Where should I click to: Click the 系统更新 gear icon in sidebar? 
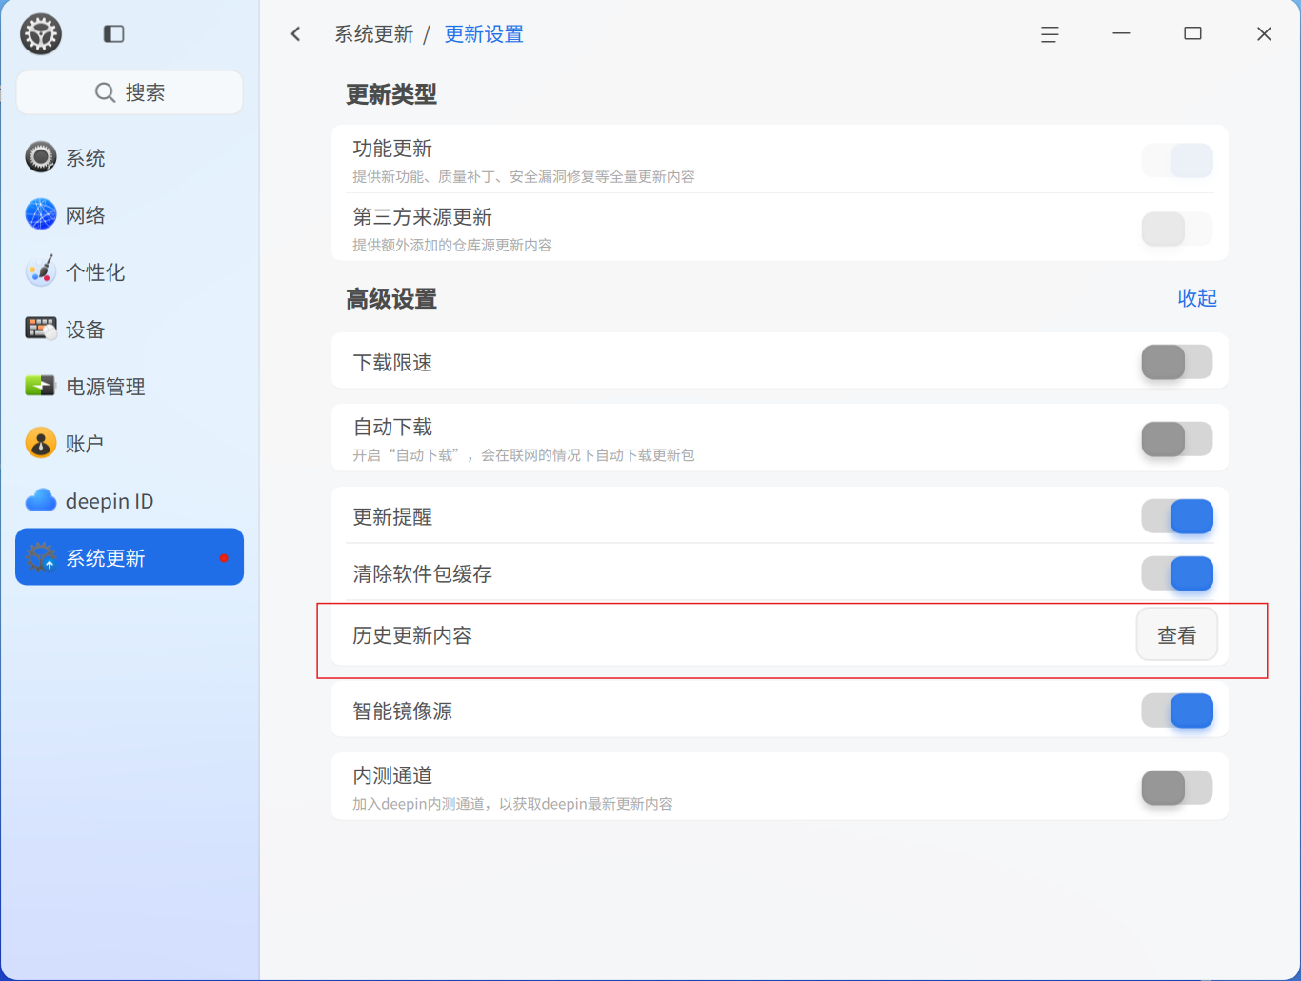[x=41, y=557]
